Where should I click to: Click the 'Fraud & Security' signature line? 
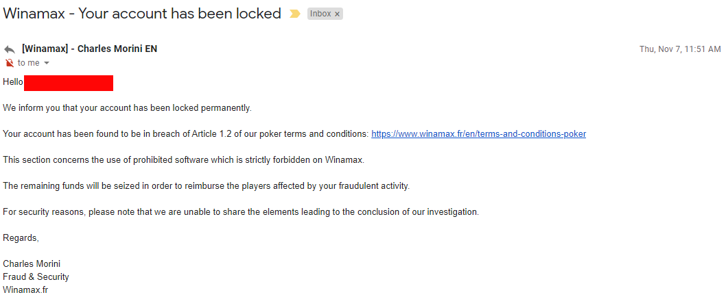coord(36,277)
